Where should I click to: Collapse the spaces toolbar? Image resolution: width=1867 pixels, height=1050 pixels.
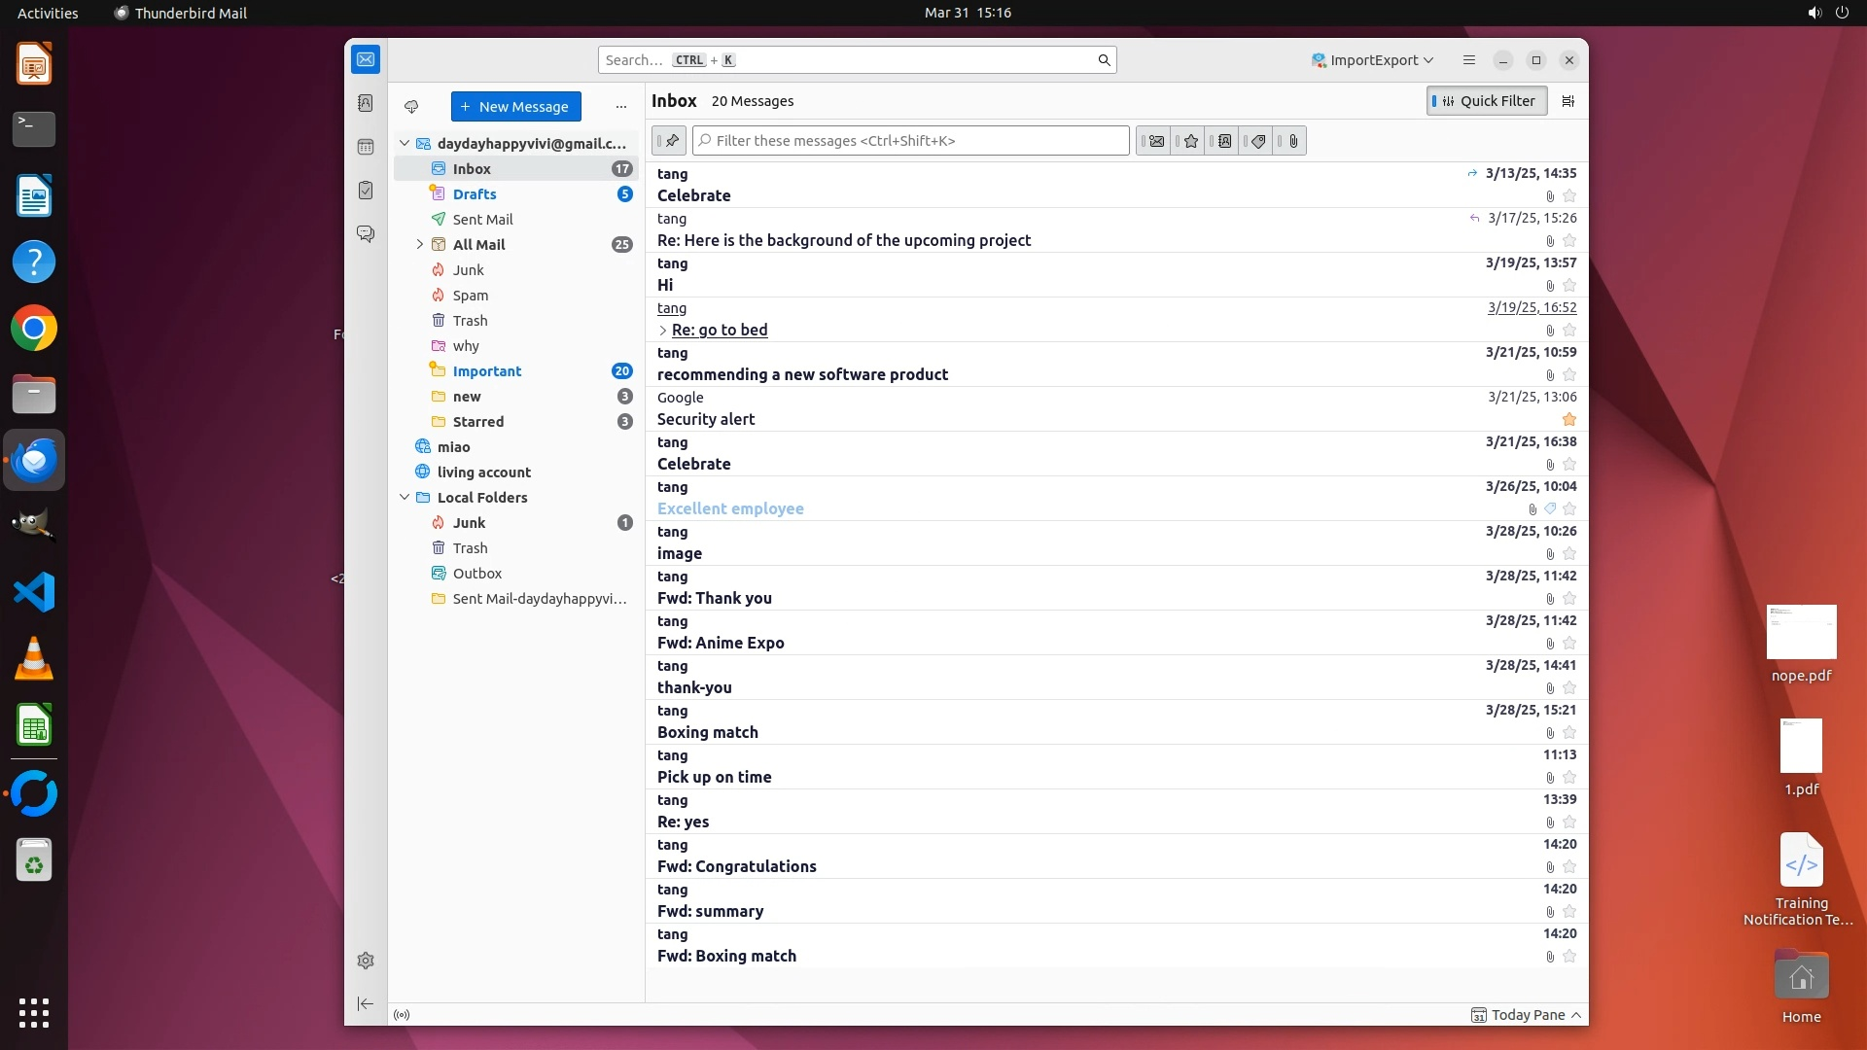pyautogui.click(x=366, y=1003)
